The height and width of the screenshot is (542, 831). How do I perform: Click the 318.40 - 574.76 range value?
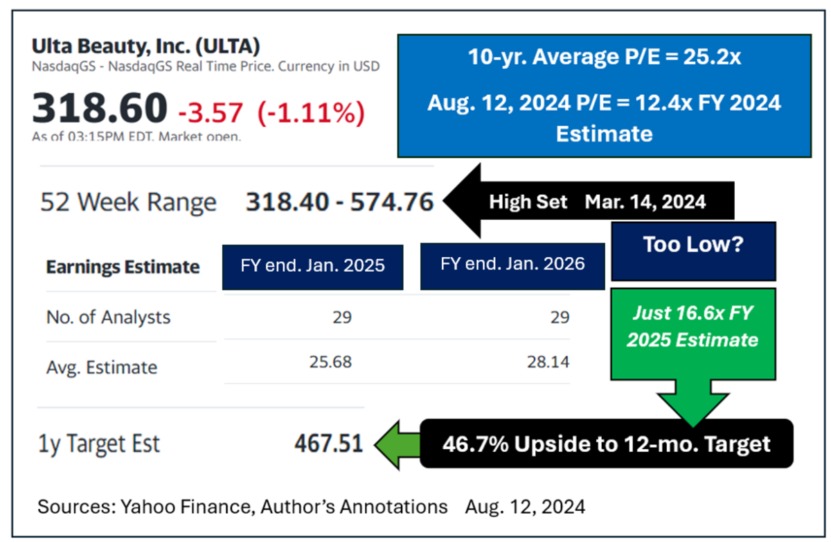click(339, 202)
